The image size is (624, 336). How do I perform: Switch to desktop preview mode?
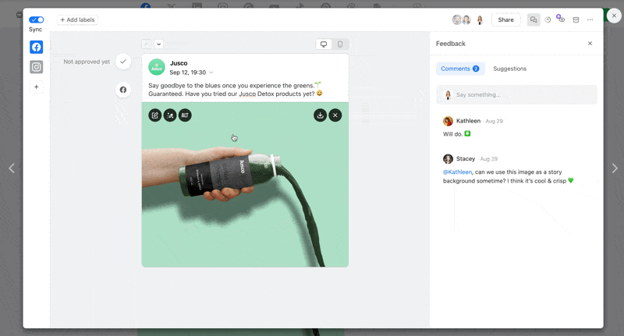[x=324, y=44]
